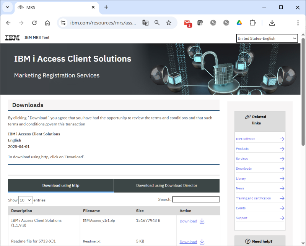Open Training and certification related link
Screen dimensions: 306x246
[253, 198]
